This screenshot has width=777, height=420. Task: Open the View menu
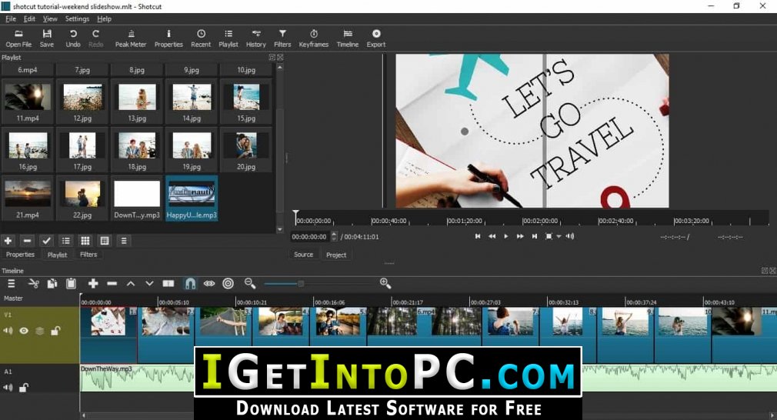50,18
